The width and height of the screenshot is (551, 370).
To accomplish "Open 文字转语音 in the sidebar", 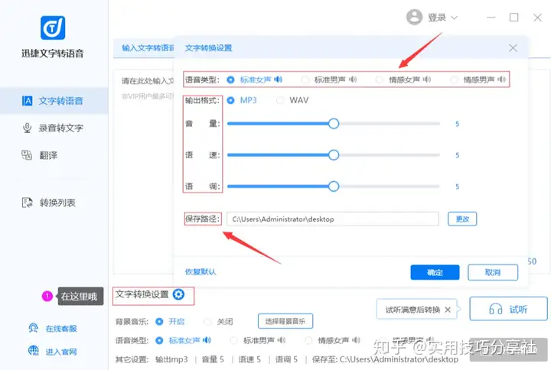I will 54,101.
